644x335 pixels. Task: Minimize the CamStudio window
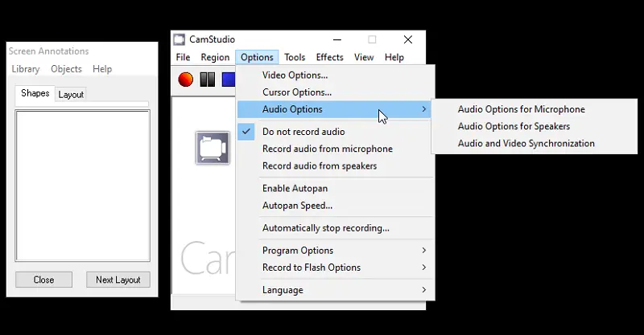[x=337, y=39]
